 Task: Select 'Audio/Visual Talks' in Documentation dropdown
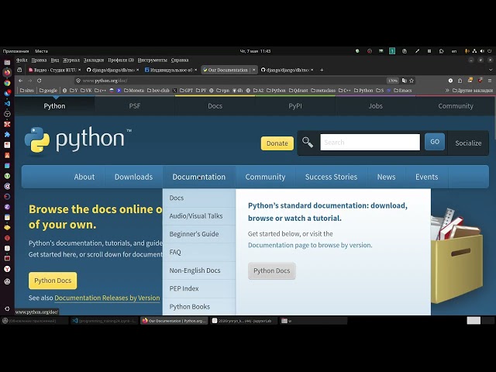click(x=199, y=216)
